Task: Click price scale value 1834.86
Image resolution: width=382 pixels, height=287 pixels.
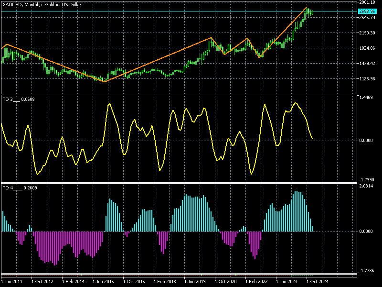Action: pos(367,48)
